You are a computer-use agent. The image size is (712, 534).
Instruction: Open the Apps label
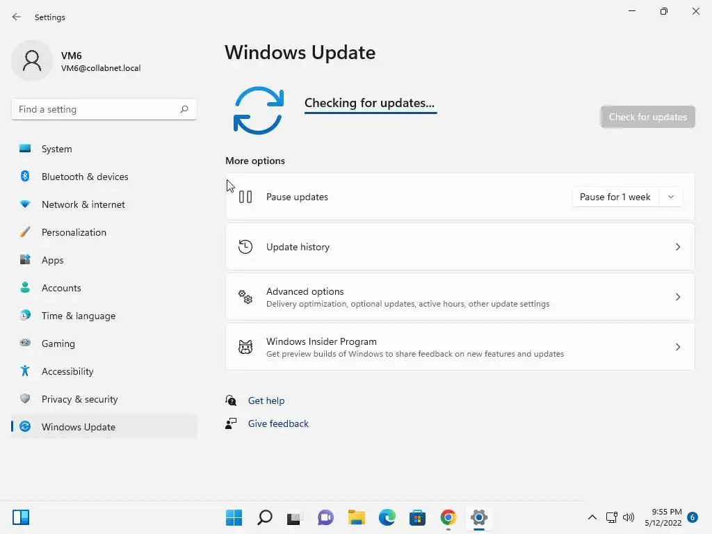53,260
